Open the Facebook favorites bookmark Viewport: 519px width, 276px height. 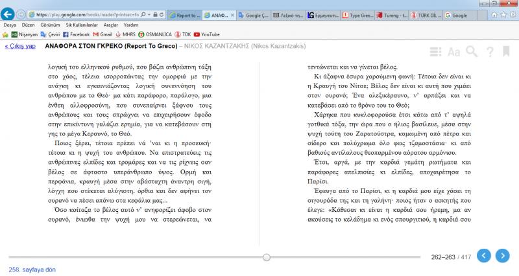tap(76, 34)
